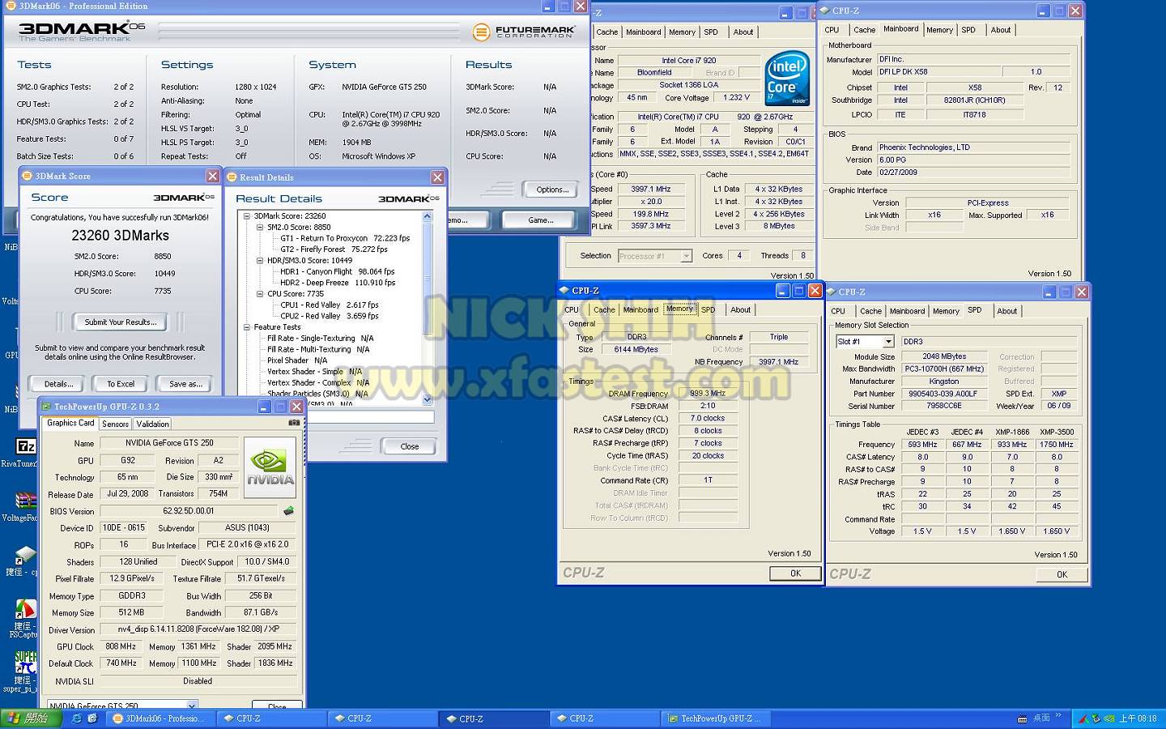Open the 7z desktop shortcut icon
1166x729 pixels.
click(x=25, y=446)
